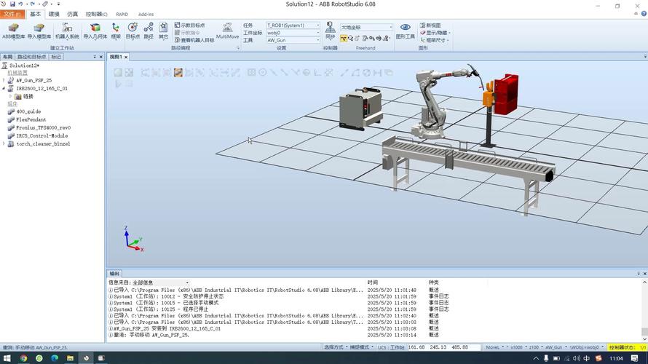Viewport: 648px width, 364px height.
Task: Expand the 链接 links folder
Action: tap(11, 96)
